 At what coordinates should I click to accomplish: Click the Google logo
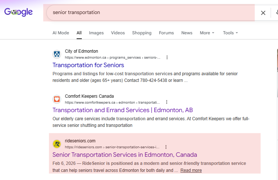(x=19, y=12)
